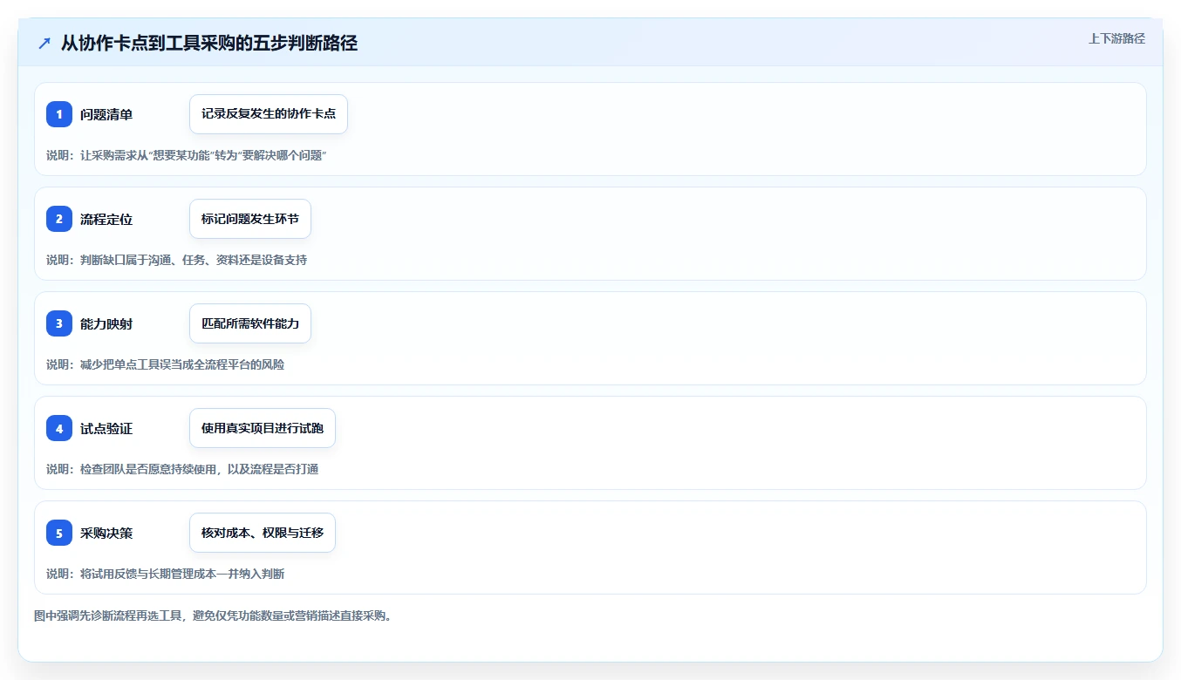This screenshot has height=680, width=1181.
Task: Select step number 1 badge
Action: point(59,114)
